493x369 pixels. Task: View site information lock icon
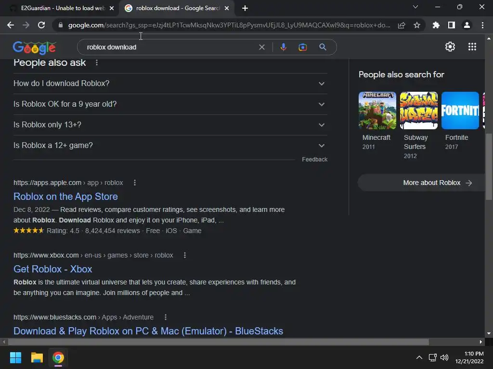pyautogui.click(x=61, y=25)
